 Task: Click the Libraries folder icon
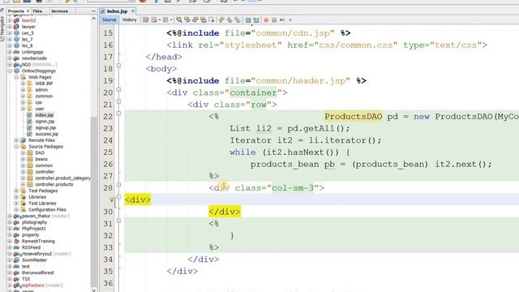click(x=24, y=197)
